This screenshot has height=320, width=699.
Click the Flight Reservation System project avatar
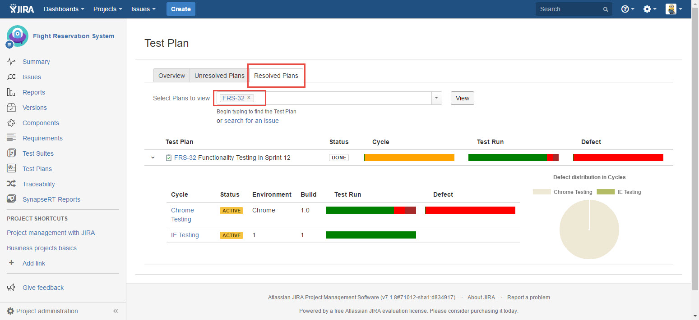coord(17,36)
